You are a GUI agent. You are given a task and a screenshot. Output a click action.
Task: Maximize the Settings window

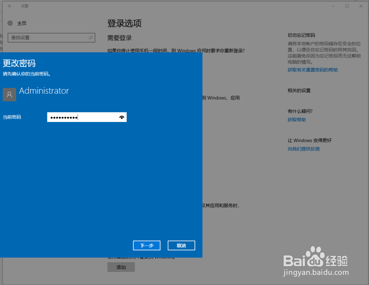(347, 6)
